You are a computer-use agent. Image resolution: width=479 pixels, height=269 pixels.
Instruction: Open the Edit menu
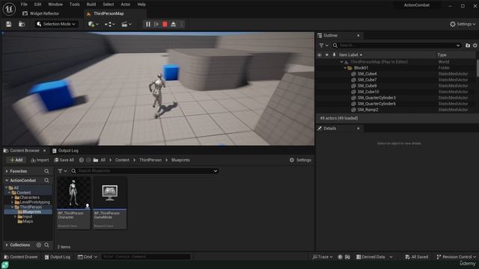[37, 4]
